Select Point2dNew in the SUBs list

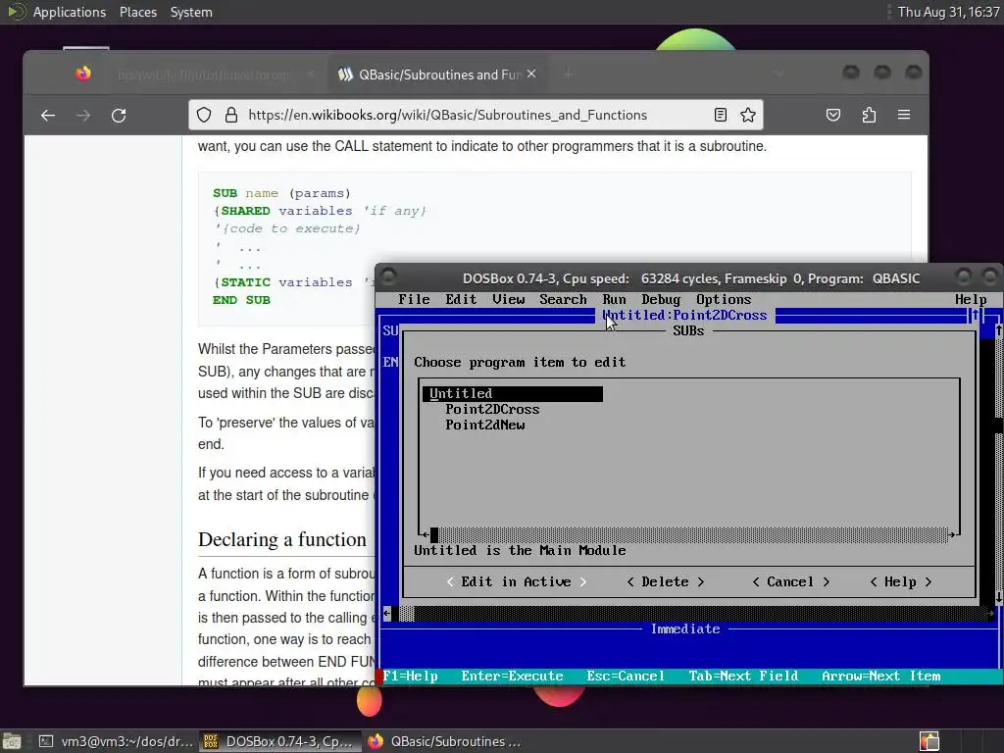pyautogui.click(x=484, y=425)
